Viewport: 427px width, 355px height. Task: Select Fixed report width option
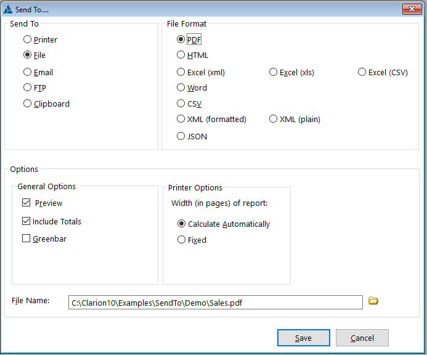point(182,240)
